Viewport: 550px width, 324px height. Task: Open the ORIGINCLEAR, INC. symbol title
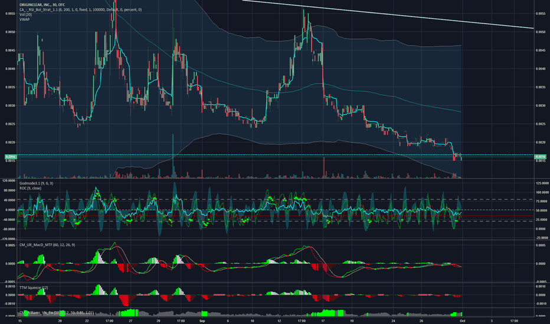[x=42, y=5]
